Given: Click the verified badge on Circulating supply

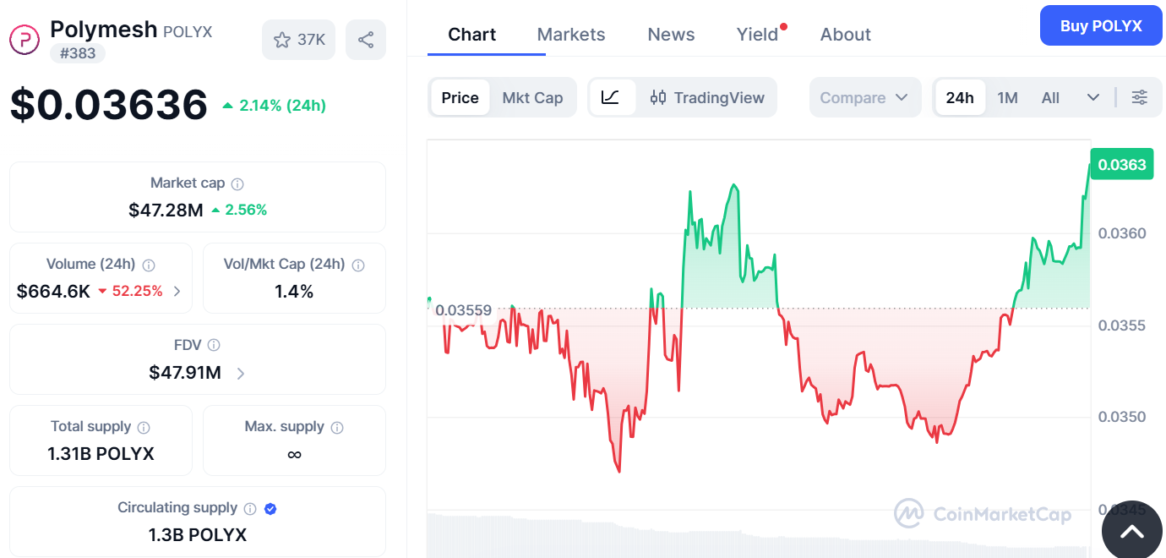Looking at the screenshot, I should pos(270,508).
